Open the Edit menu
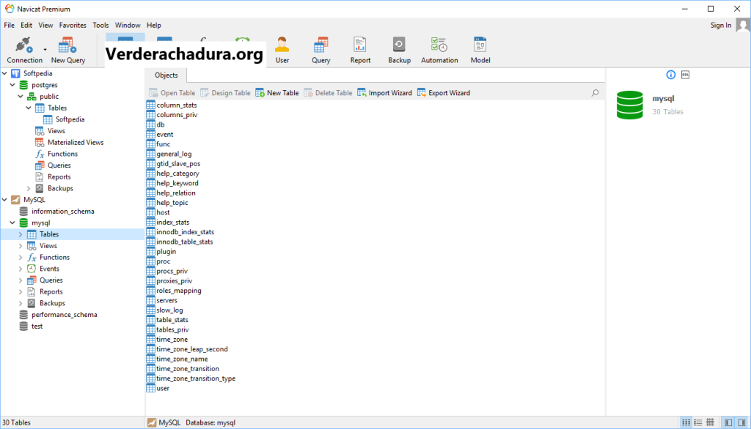The image size is (751, 429). (x=26, y=25)
